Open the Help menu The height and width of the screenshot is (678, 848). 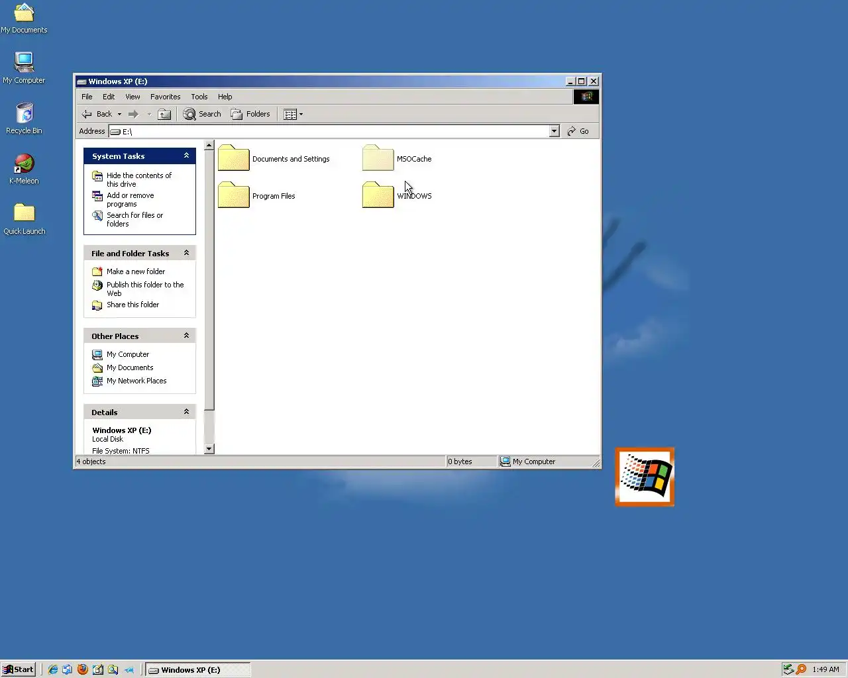pyautogui.click(x=225, y=97)
